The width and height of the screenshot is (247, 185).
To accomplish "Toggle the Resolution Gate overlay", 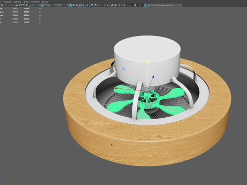I will [x=48, y=5].
